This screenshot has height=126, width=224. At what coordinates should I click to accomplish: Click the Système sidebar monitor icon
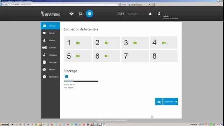pyautogui.click(x=44, y=48)
